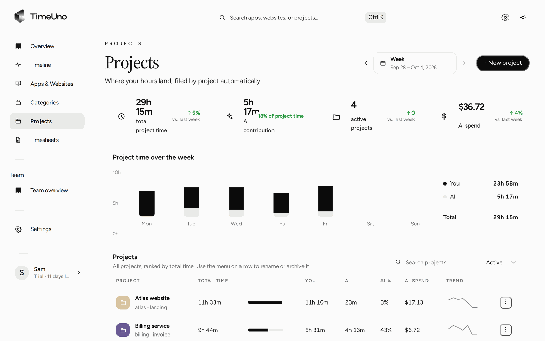The height and width of the screenshot is (341, 545).
Task: Focus the Search projects field
Action: [x=435, y=262]
